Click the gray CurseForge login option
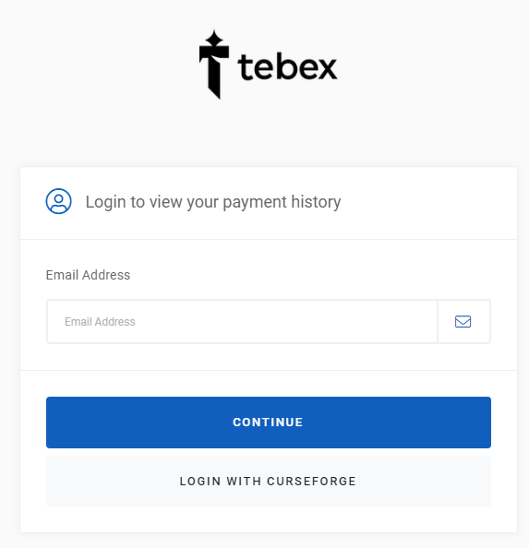The height and width of the screenshot is (548, 529). (269, 481)
